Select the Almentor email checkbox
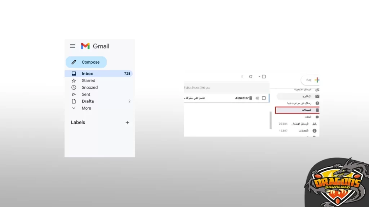 click(x=264, y=98)
